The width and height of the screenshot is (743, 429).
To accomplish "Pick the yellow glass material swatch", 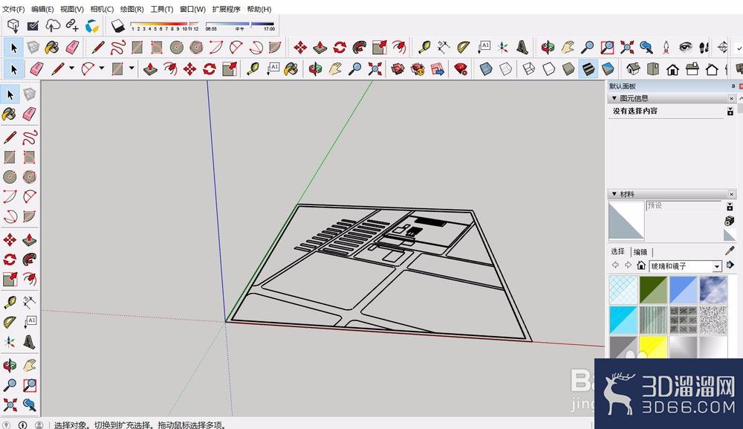I will click(653, 347).
